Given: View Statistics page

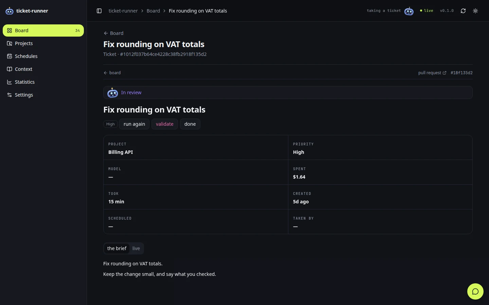Looking at the screenshot, I should coord(43,82).
